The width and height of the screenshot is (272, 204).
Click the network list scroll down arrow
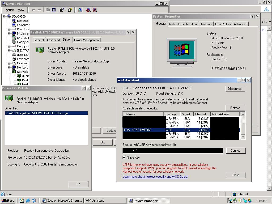[x=243, y=137]
